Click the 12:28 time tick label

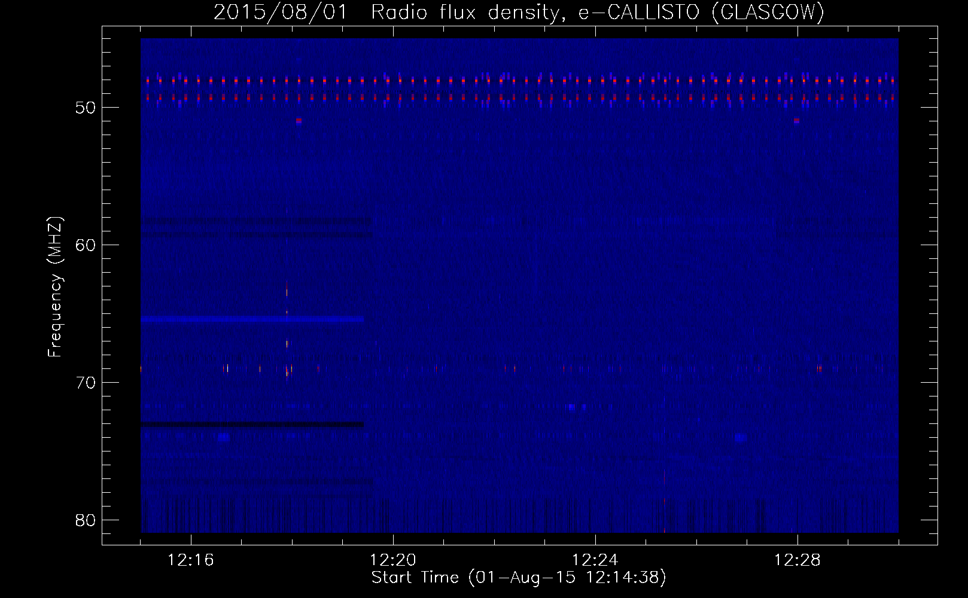click(x=797, y=560)
